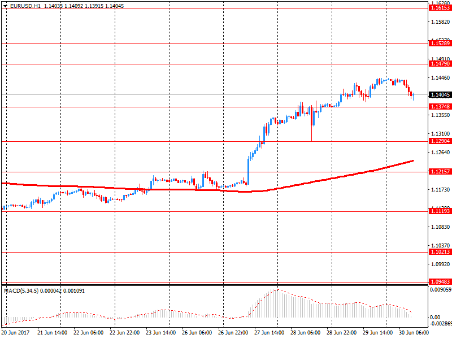
Task: Select the 1.15289 red price level label
Action: [440, 44]
